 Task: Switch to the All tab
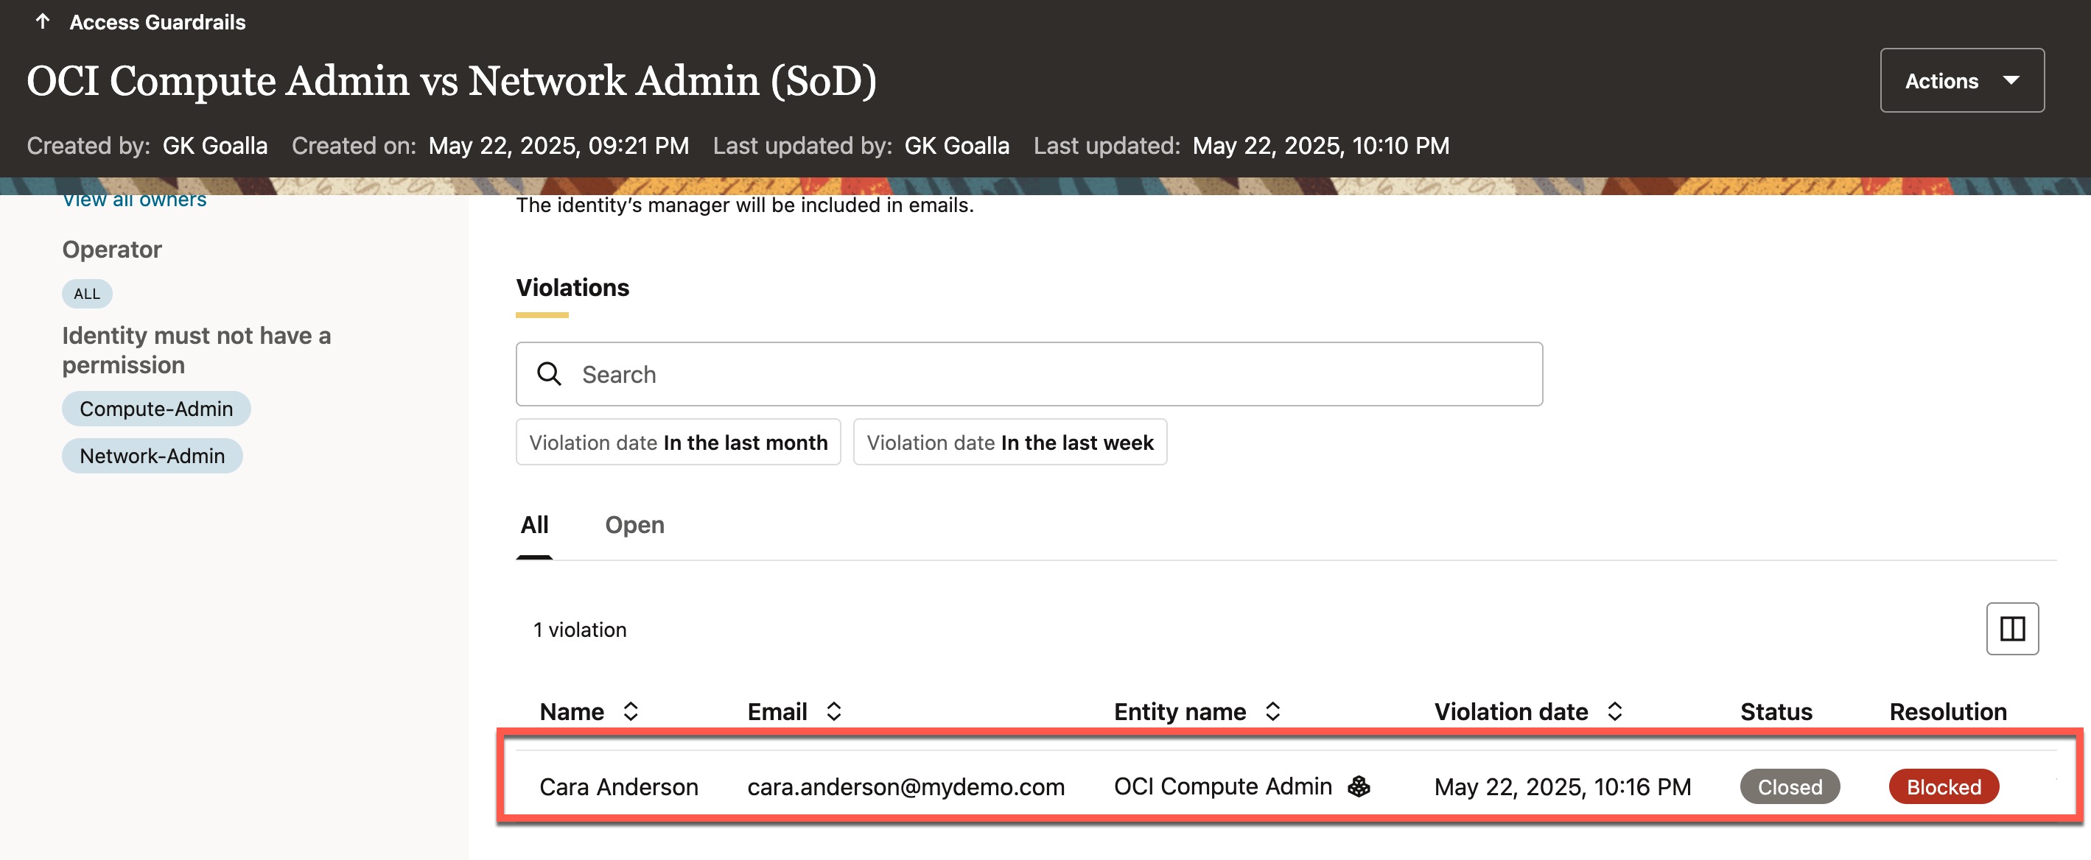[x=534, y=525]
